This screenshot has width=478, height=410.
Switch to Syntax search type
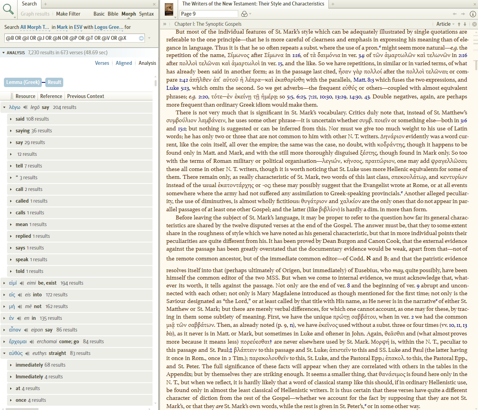[146, 14]
